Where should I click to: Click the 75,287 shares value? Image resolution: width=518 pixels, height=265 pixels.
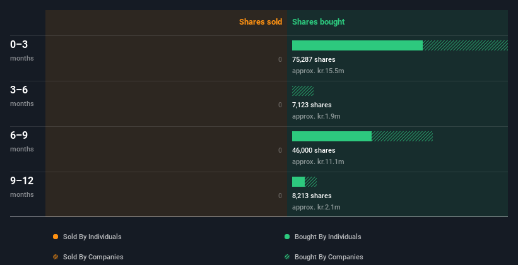314,59
